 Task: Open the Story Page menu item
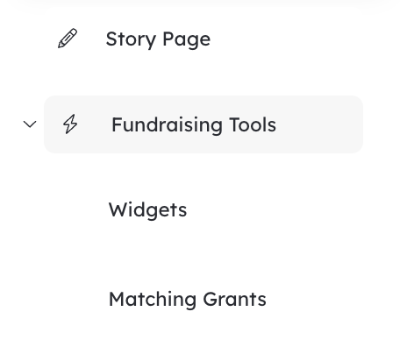tap(158, 39)
